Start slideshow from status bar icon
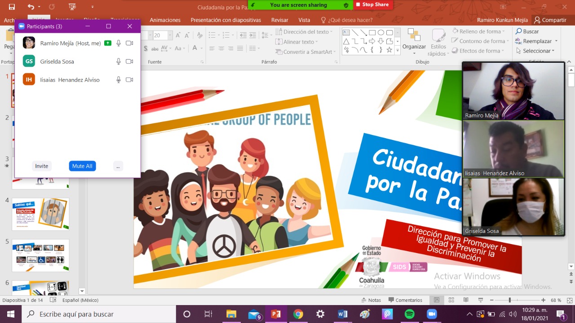575x323 pixels. (480, 300)
